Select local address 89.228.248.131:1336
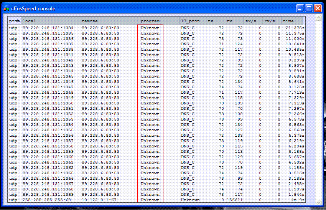326x210 pixels. click(48, 39)
